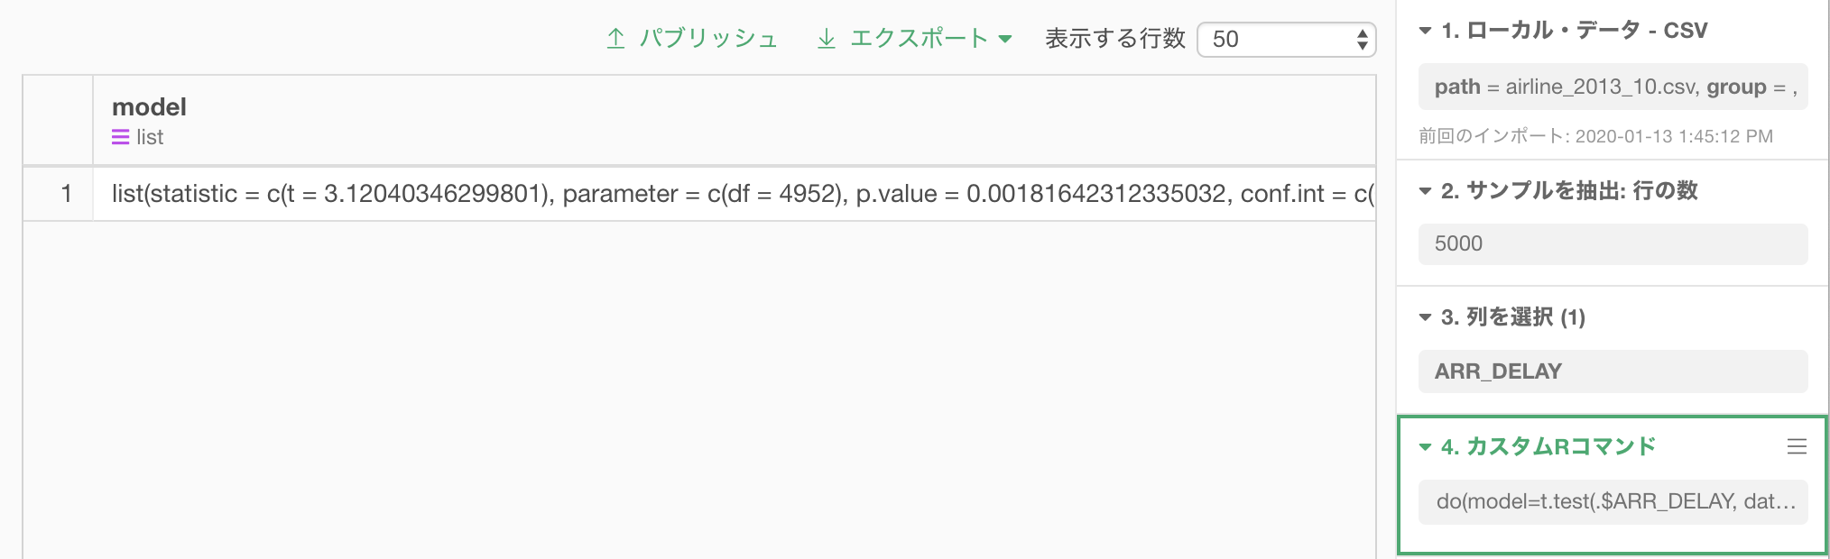This screenshot has width=1830, height=559.
Task: Collapse step 1 Local Data CSV
Action: 1425,31
